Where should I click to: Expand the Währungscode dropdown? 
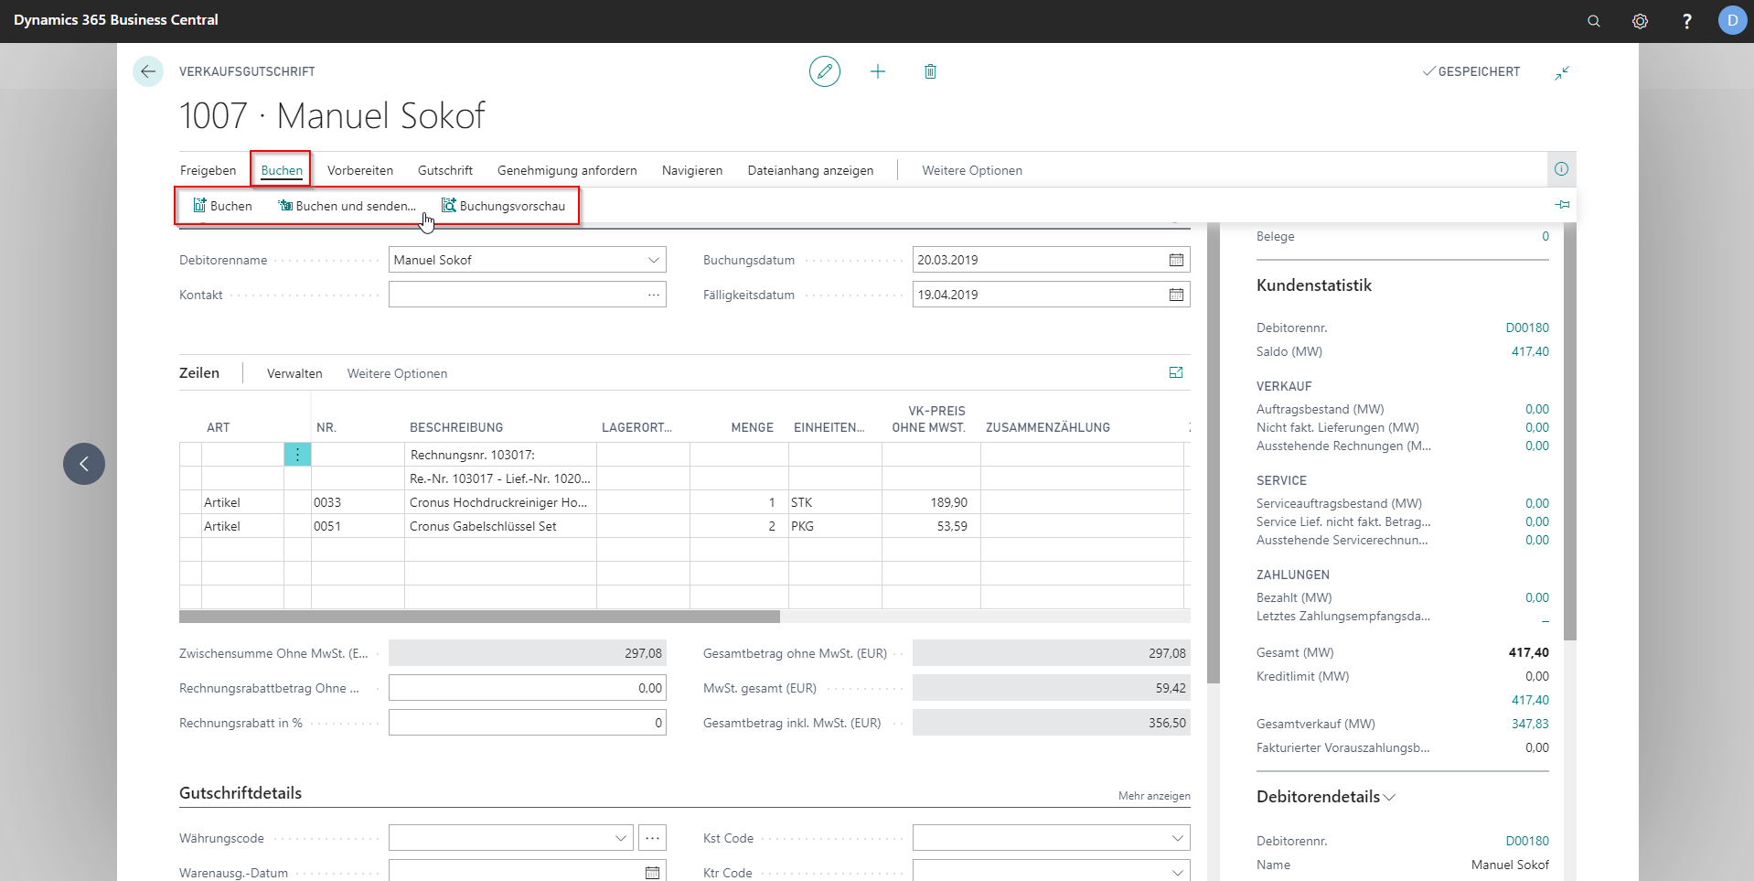point(621,838)
